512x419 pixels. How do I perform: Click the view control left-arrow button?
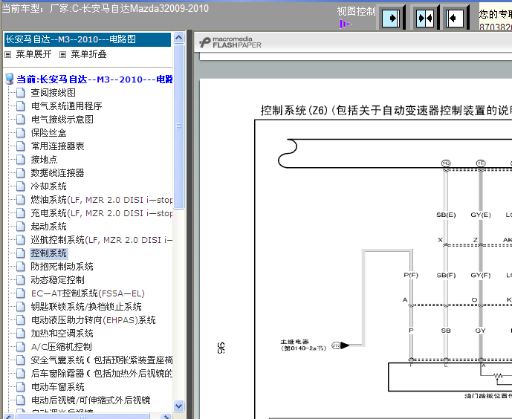(455, 17)
